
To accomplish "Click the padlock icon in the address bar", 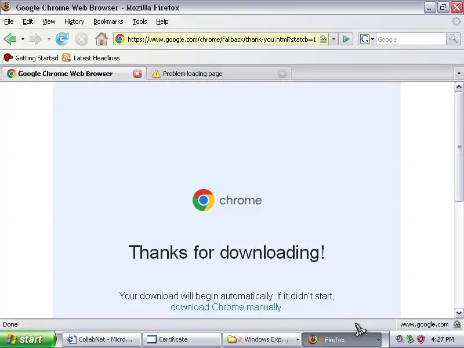I will click(x=323, y=39).
